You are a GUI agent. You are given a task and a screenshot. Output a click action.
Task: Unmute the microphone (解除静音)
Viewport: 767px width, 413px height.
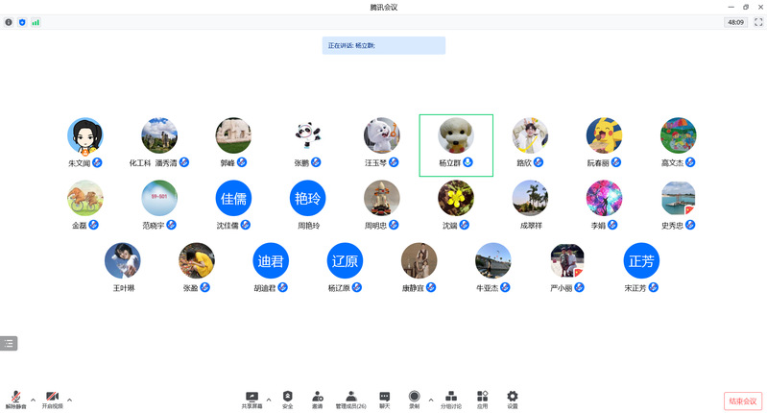coord(15,400)
